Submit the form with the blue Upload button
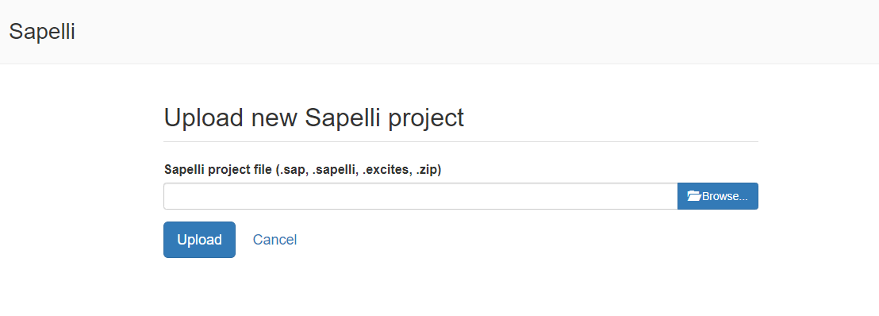 [x=200, y=240]
